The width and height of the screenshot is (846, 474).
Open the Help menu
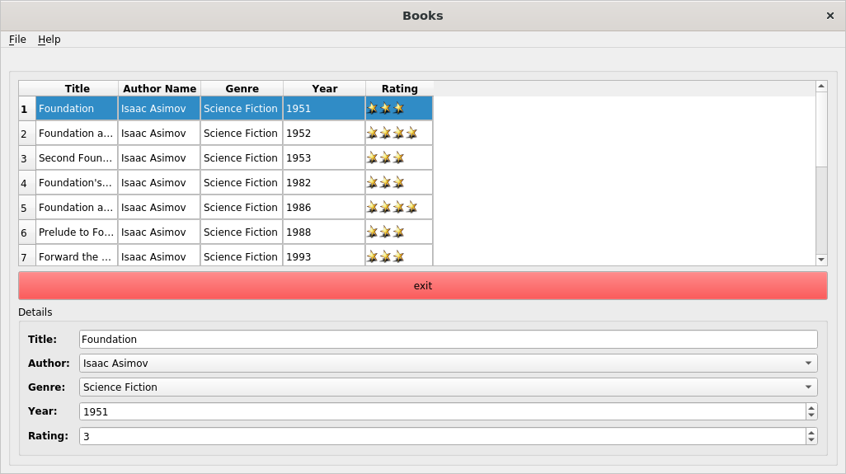pos(49,40)
